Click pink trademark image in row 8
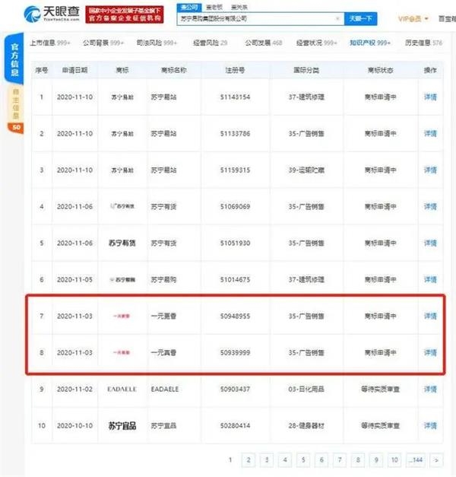 point(122,352)
